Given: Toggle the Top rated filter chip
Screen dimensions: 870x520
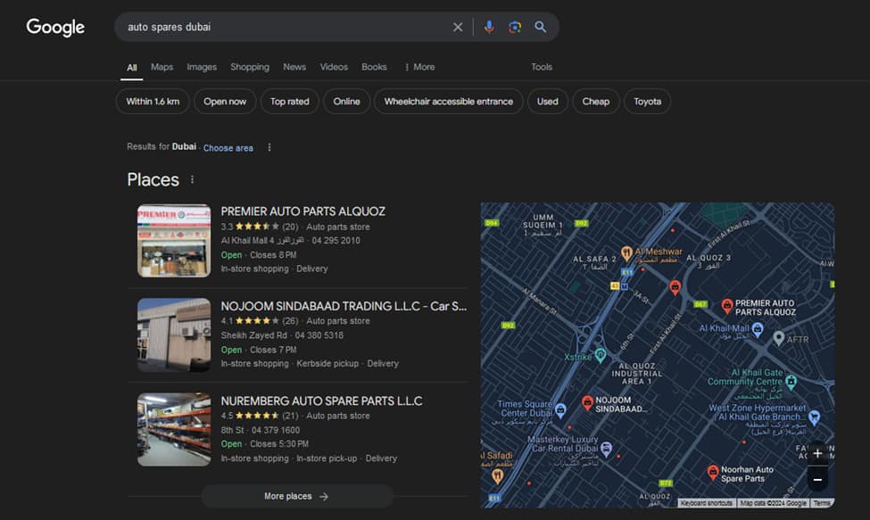Looking at the screenshot, I should 289,101.
